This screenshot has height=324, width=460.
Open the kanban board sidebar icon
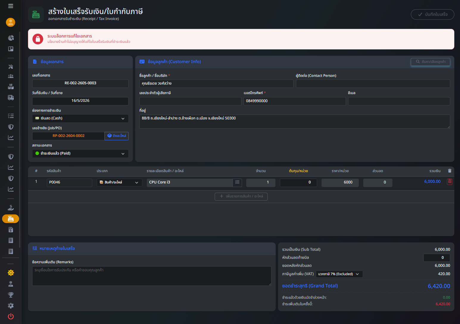(x=11, y=49)
